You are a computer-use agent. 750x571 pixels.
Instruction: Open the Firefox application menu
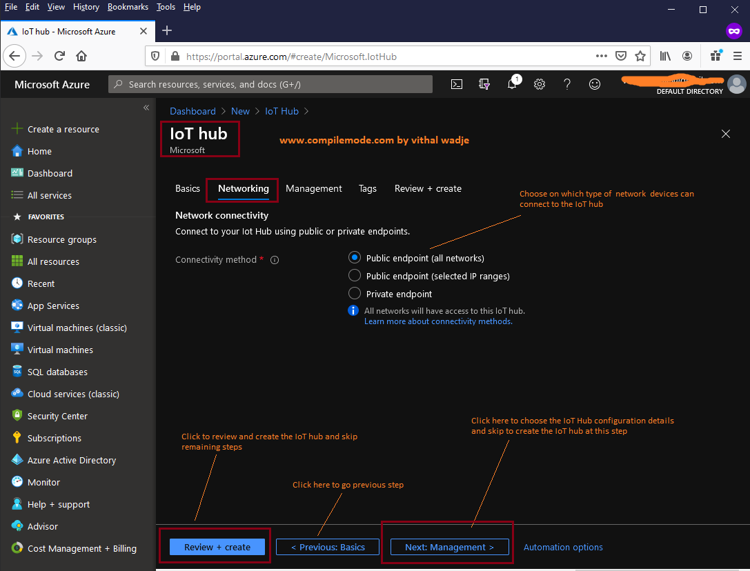click(x=737, y=56)
